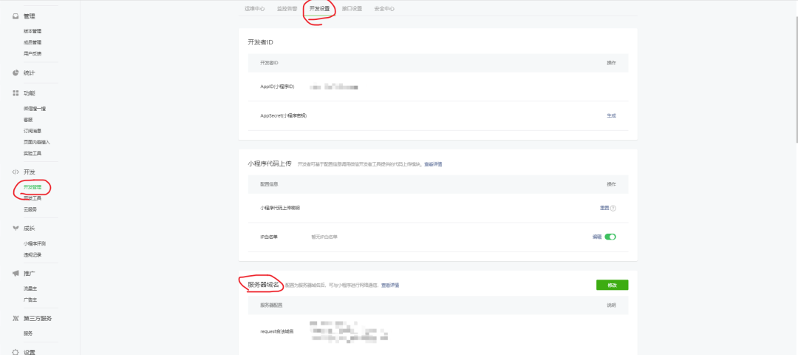The image size is (798, 355).
Task: Open 成员管理 in the sidebar
Action: (33, 42)
